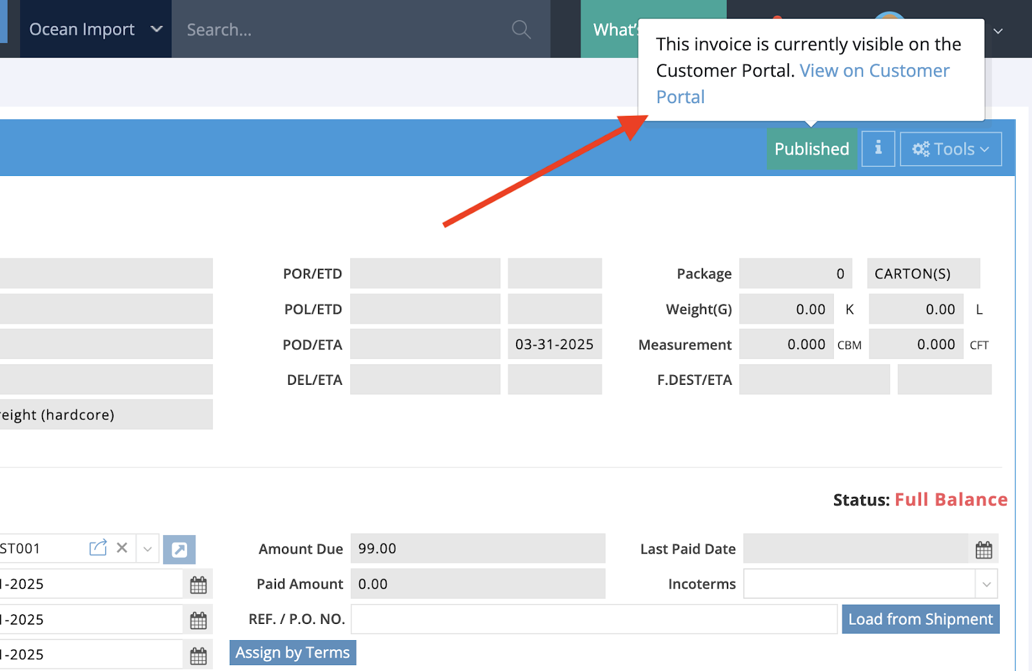Open calendar next to Assign by Terms button
The width and height of the screenshot is (1032, 671).
199,656
